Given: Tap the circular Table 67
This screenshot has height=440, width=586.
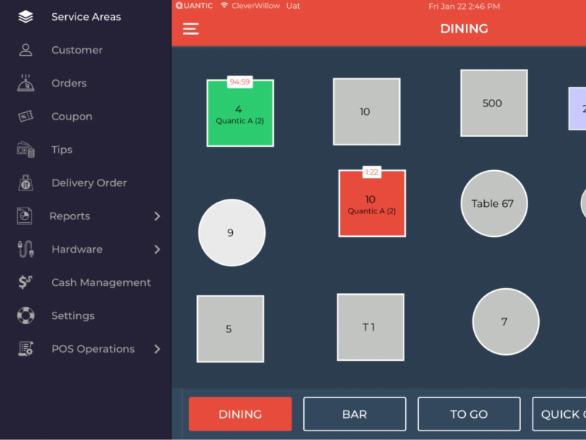Looking at the screenshot, I should 494,204.
